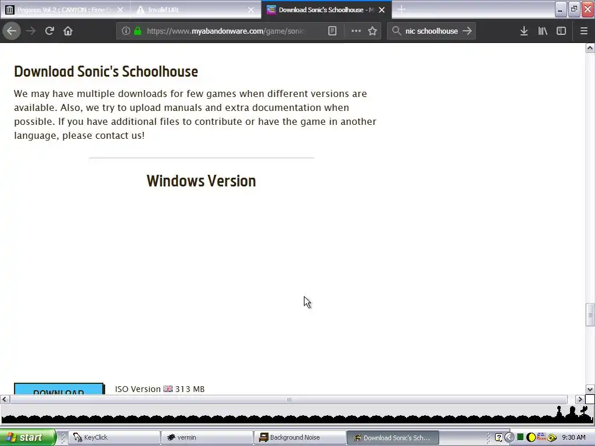Switch to KeyClick taskbar window
Viewport: 595px width, 446px height.
click(114, 437)
